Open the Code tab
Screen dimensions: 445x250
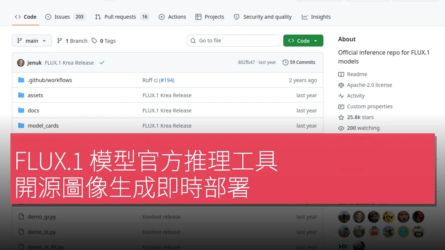tap(26, 17)
